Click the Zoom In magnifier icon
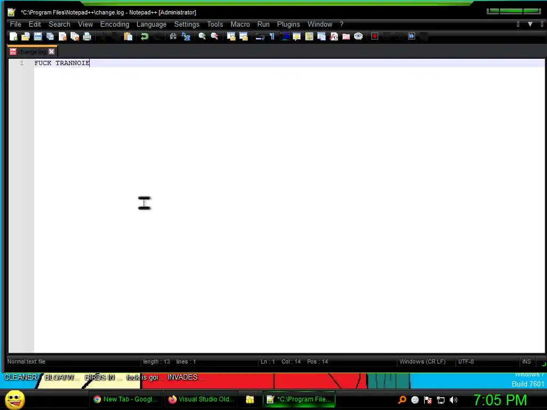 [x=202, y=36]
